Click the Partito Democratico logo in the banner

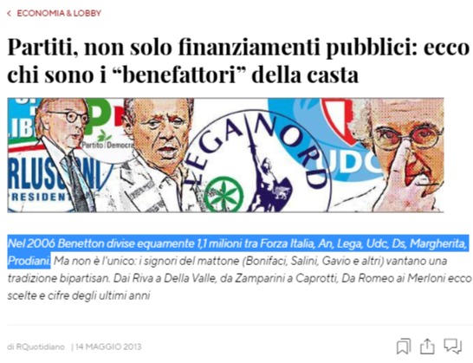click(106, 130)
